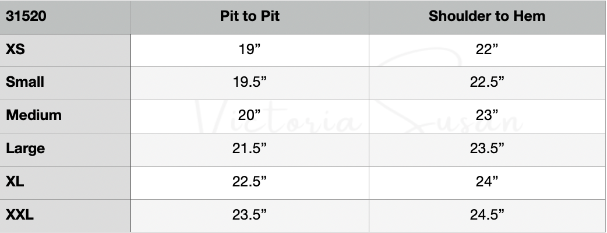607x233 pixels.
Task: Select the Pit to Pit column header
Action: (249, 16)
